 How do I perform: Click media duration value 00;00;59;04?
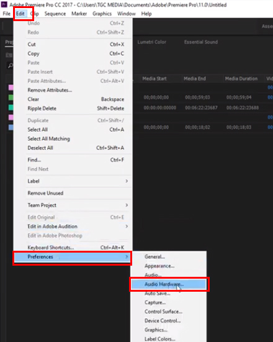coord(239,97)
